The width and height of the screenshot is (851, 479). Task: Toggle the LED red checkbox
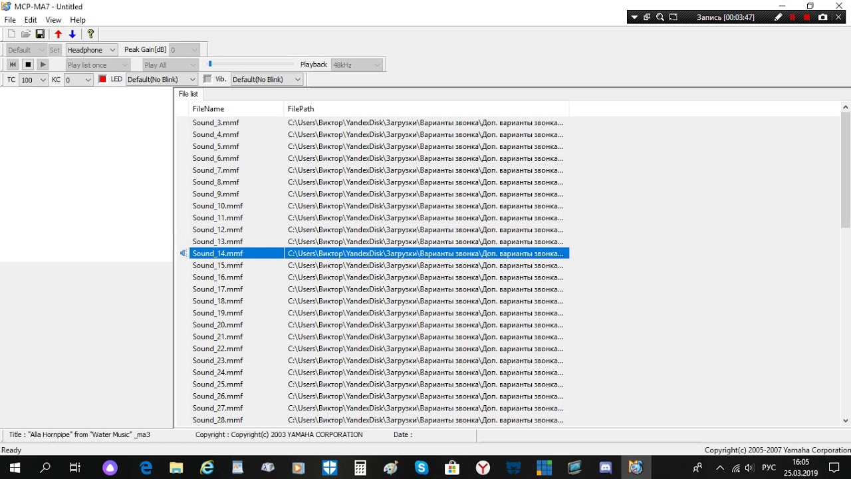102,79
